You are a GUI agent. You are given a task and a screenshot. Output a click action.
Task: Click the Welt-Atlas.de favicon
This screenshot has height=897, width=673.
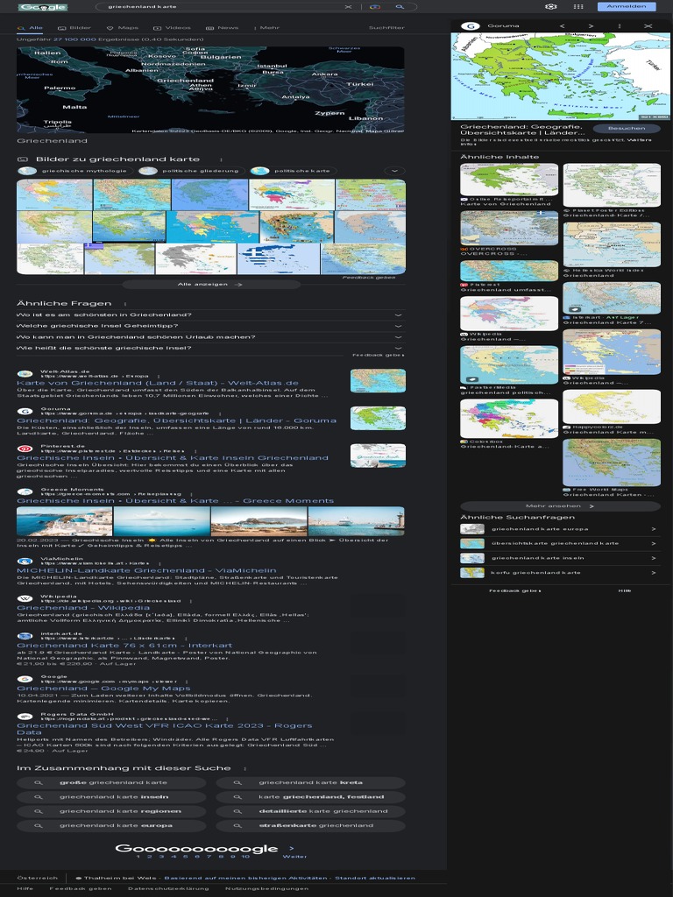click(x=25, y=373)
